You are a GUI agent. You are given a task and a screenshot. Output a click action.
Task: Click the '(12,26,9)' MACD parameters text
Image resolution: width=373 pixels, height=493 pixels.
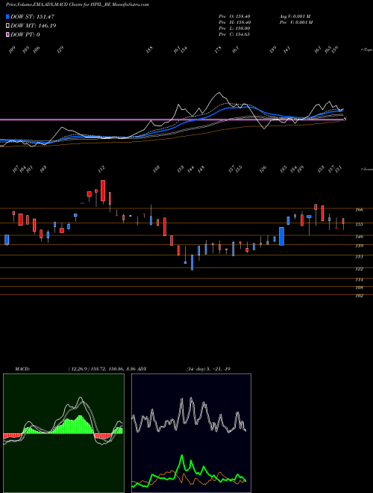point(79,369)
